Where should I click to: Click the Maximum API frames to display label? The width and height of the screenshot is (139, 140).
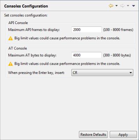point(34,30)
